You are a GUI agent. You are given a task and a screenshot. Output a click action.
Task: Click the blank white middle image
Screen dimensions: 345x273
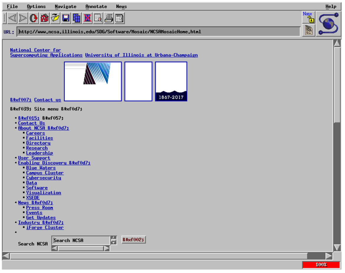138,82
